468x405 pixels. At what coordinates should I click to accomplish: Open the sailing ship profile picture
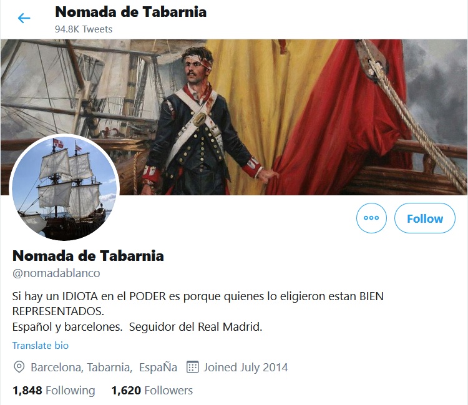click(64, 187)
